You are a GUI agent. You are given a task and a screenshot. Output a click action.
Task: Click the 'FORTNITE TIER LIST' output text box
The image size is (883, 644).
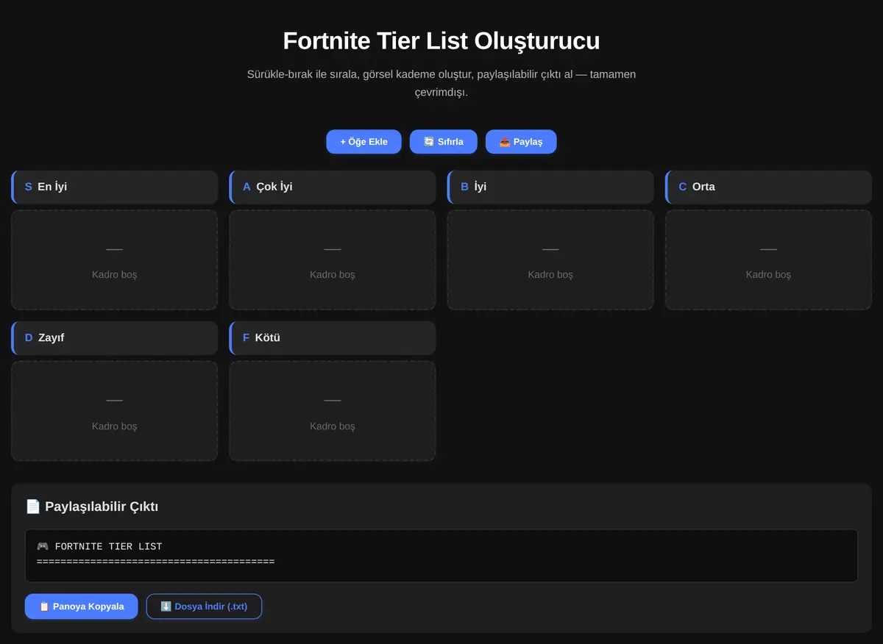[x=441, y=556]
